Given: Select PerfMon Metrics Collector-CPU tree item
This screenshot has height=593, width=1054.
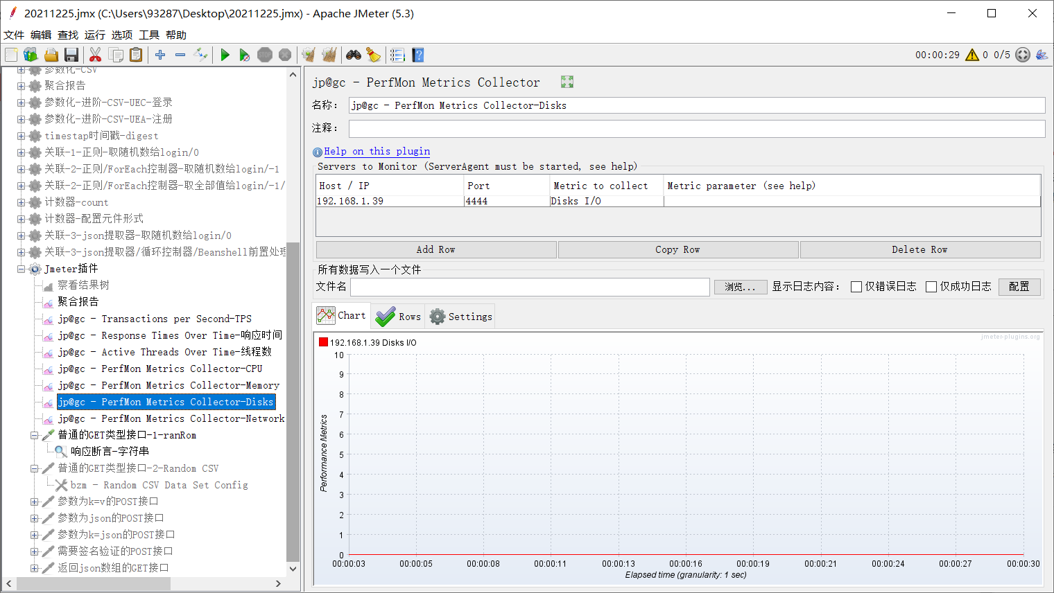Looking at the screenshot, I should tap(160, 369).
